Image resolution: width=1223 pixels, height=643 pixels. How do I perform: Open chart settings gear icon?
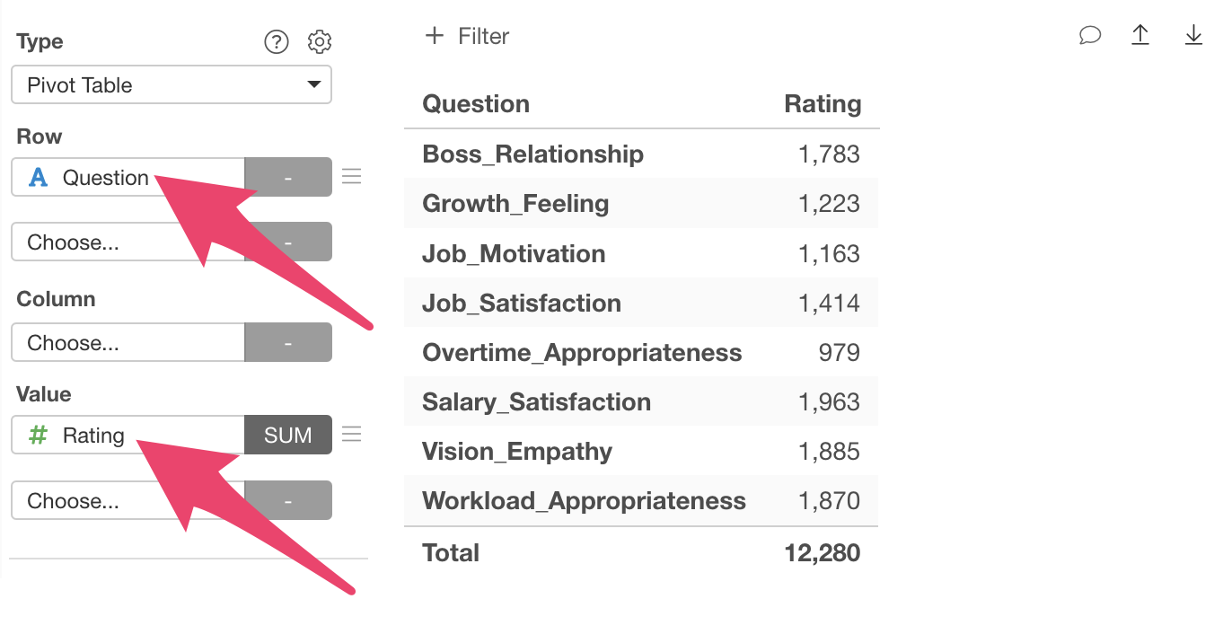(320, 41)
